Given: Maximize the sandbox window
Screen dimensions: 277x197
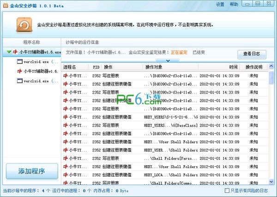Looking at the screenshot, I should (x=258, y=4).
